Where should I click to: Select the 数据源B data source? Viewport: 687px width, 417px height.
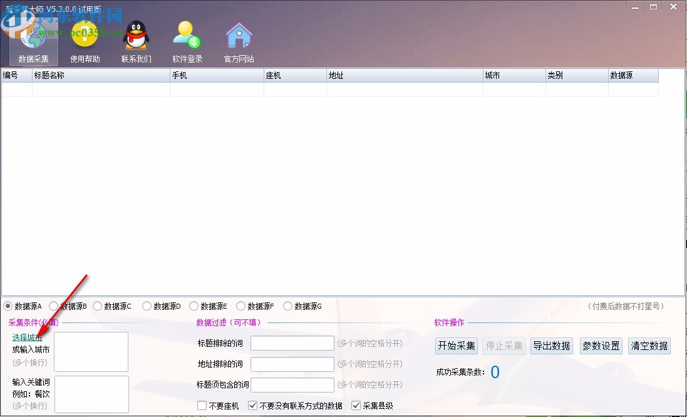[x=54, y=306]
